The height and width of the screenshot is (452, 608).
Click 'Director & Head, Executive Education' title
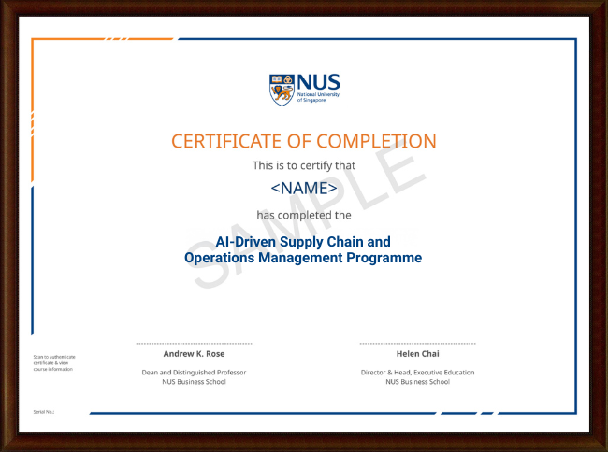(x=417, y=373)
